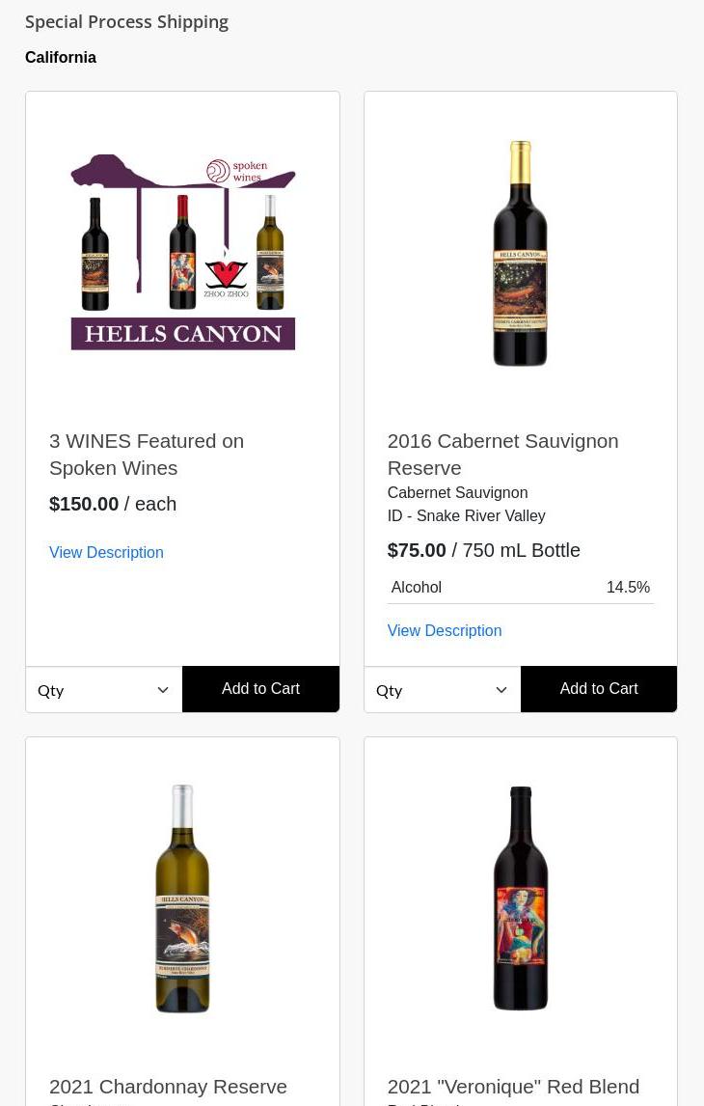Click the Alcohol 14.5% detail row
Viewport: 704px width, 1106px height.
521,587
